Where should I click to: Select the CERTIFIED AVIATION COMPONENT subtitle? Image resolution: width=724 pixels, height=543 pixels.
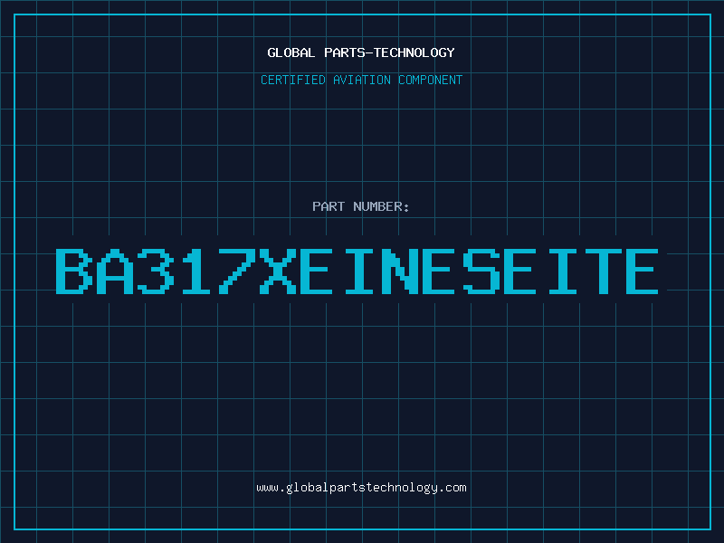tap(361, 80)
